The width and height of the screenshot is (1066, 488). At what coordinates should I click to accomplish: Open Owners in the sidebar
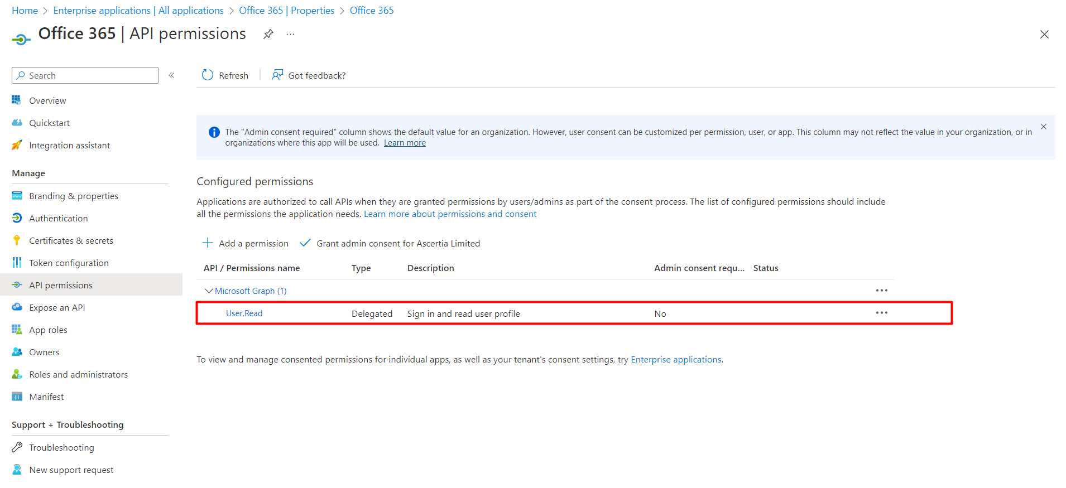(x=44, y=352)
